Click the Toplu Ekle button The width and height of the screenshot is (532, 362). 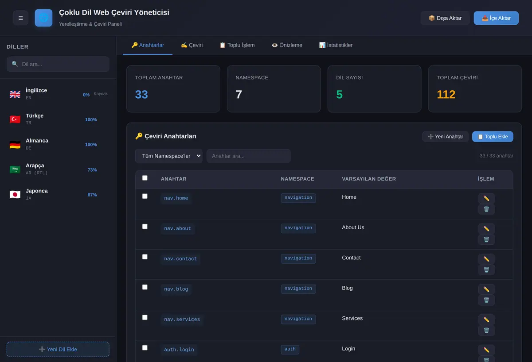493,137
